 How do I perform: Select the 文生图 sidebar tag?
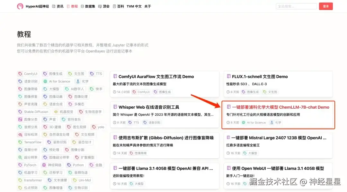point(76,74)
